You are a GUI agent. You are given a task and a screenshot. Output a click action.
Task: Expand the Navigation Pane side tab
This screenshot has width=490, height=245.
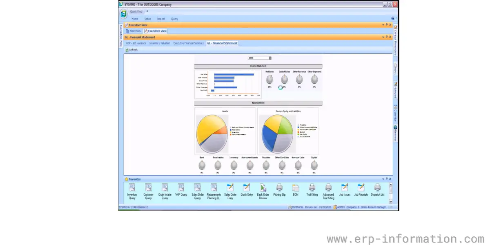(x=121, y=36)
